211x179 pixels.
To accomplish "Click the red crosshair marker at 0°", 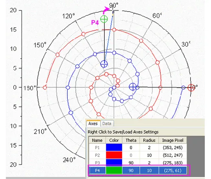I will [191, 87].
